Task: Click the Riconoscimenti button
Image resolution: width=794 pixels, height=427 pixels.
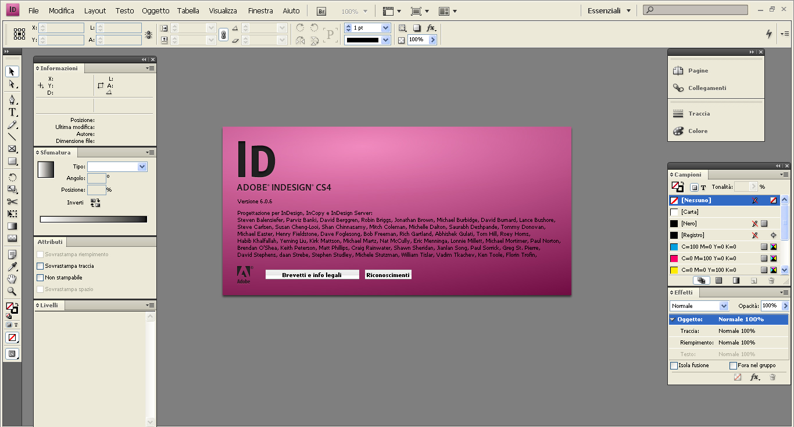Action: point(388,275)
